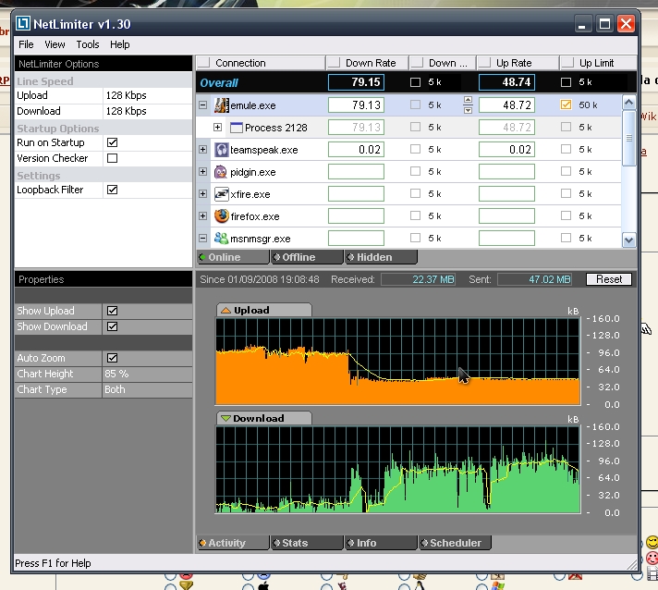
Task: Click the Up Rate column header box
Action: click(x=484, y=63)
